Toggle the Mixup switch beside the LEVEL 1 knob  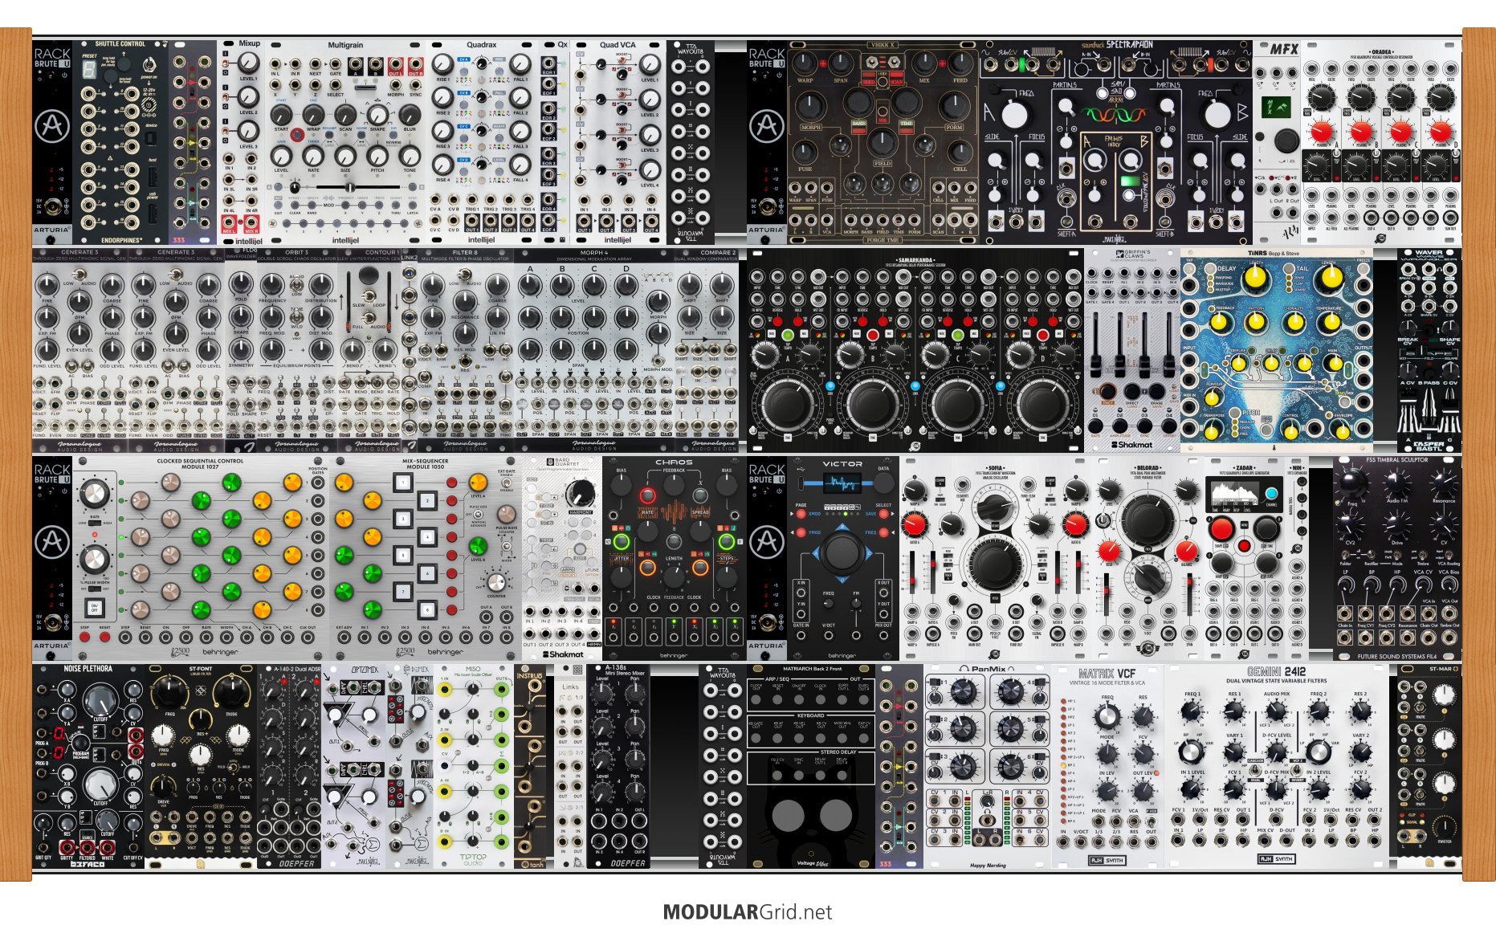[226, 62]
